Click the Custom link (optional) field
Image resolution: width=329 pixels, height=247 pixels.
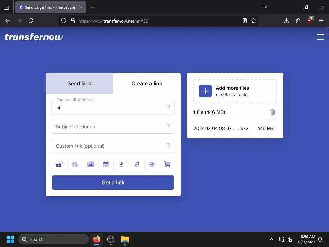pos(113,146)
